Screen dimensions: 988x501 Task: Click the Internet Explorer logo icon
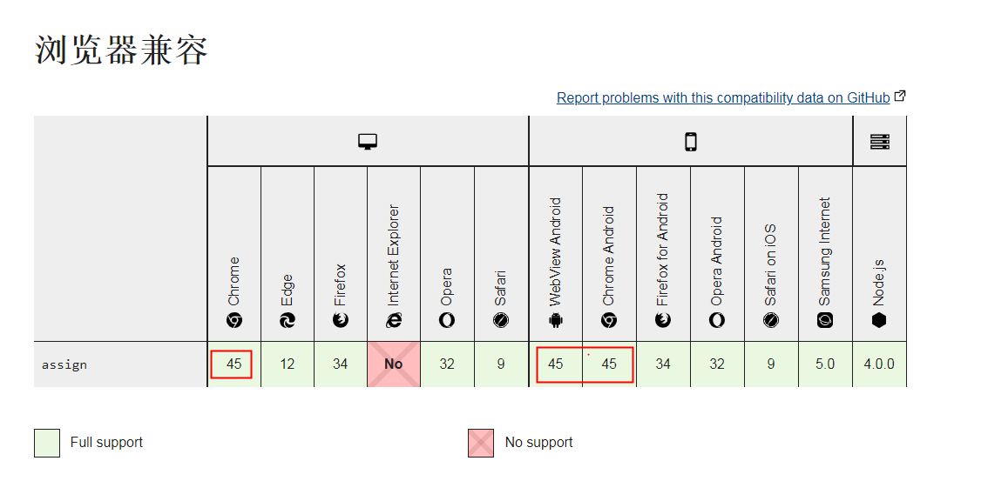point(394,320)
